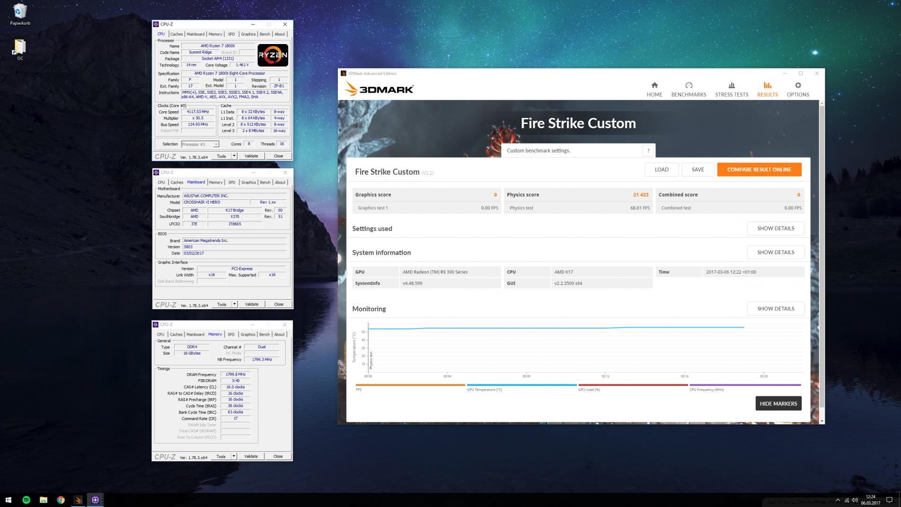
Task: Launch Spotify from the taskbar
Action: tap(26, 499)
